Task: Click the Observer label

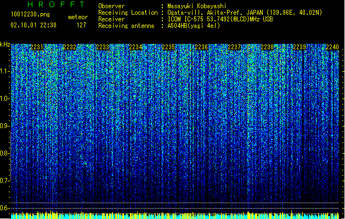Action: pos(111,6)
